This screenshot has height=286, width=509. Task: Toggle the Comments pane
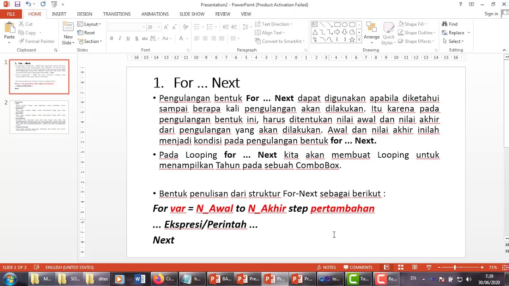point(358,267)
